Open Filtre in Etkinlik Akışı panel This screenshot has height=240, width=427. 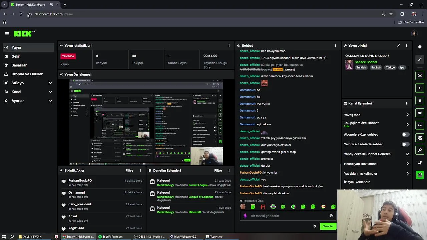(129, 170)
